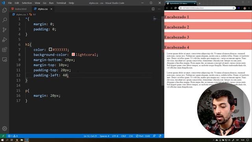Open the remote window indicator in status bar
This screenshot has height=142, width=252.
pyautogui.click(x=3, y=136)
